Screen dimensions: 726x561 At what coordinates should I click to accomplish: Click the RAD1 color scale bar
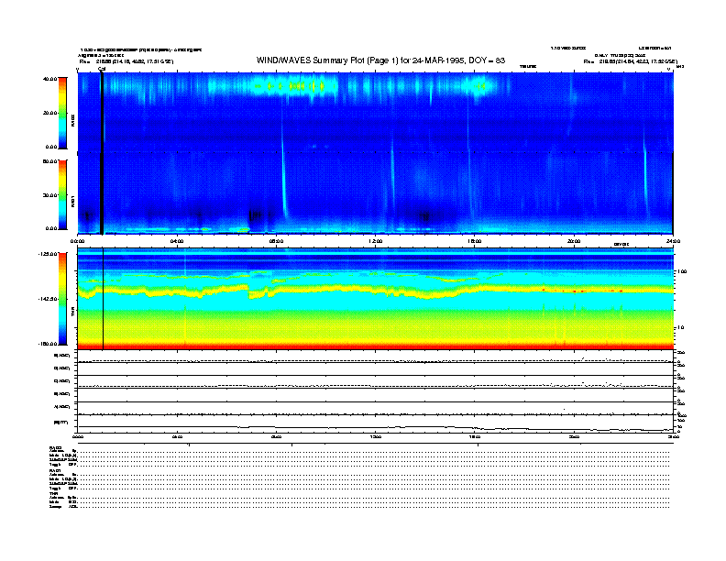coord(62,195)
